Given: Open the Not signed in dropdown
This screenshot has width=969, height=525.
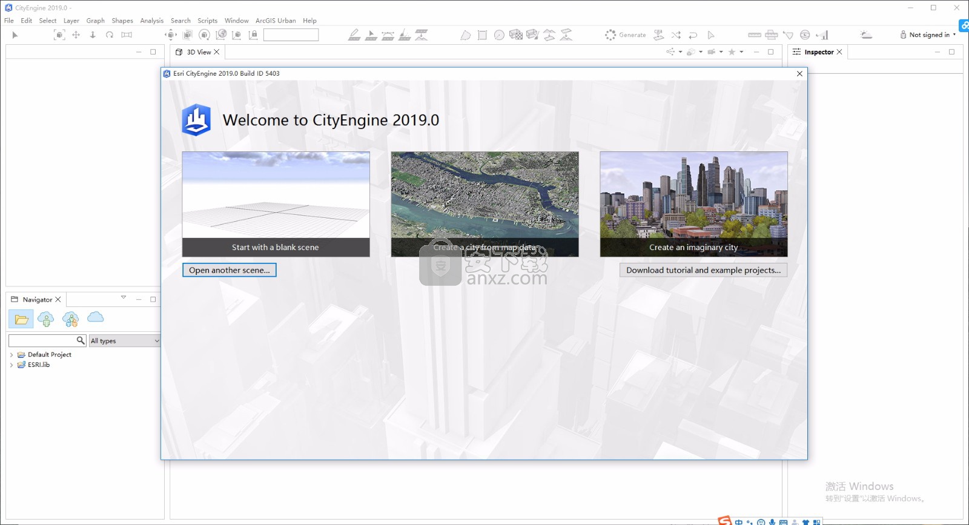Looking at the screenshot, I should click(928, 35).
